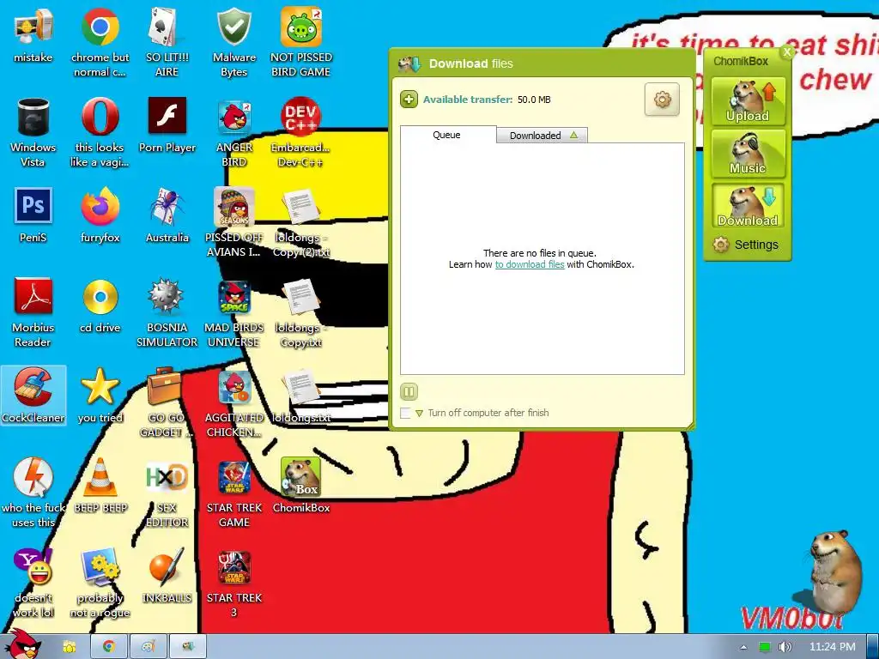
Task: Select the ChomikBox desktop shortcut
Action: coord(301,486)
